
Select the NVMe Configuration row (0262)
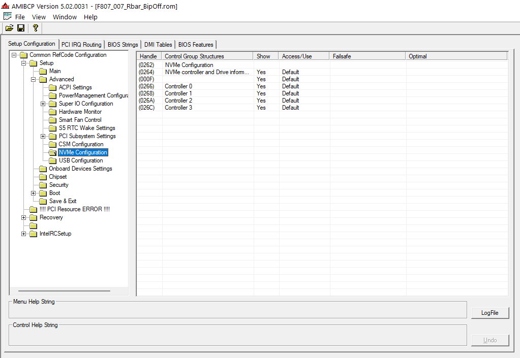click(x=322, y=65)
